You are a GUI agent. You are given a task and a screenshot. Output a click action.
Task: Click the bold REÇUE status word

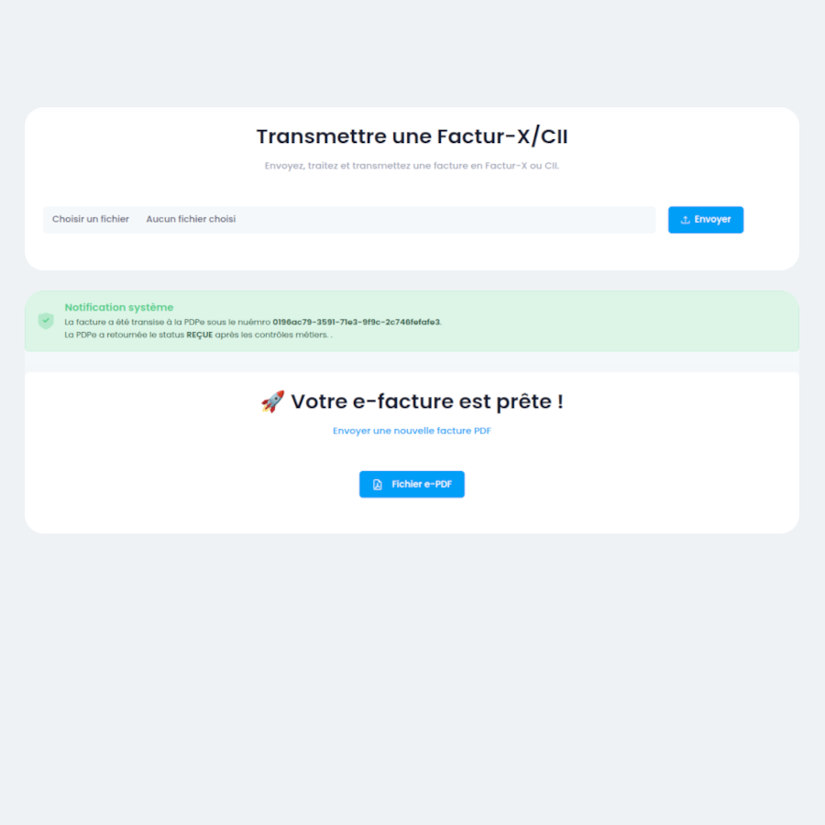(199, 335)
